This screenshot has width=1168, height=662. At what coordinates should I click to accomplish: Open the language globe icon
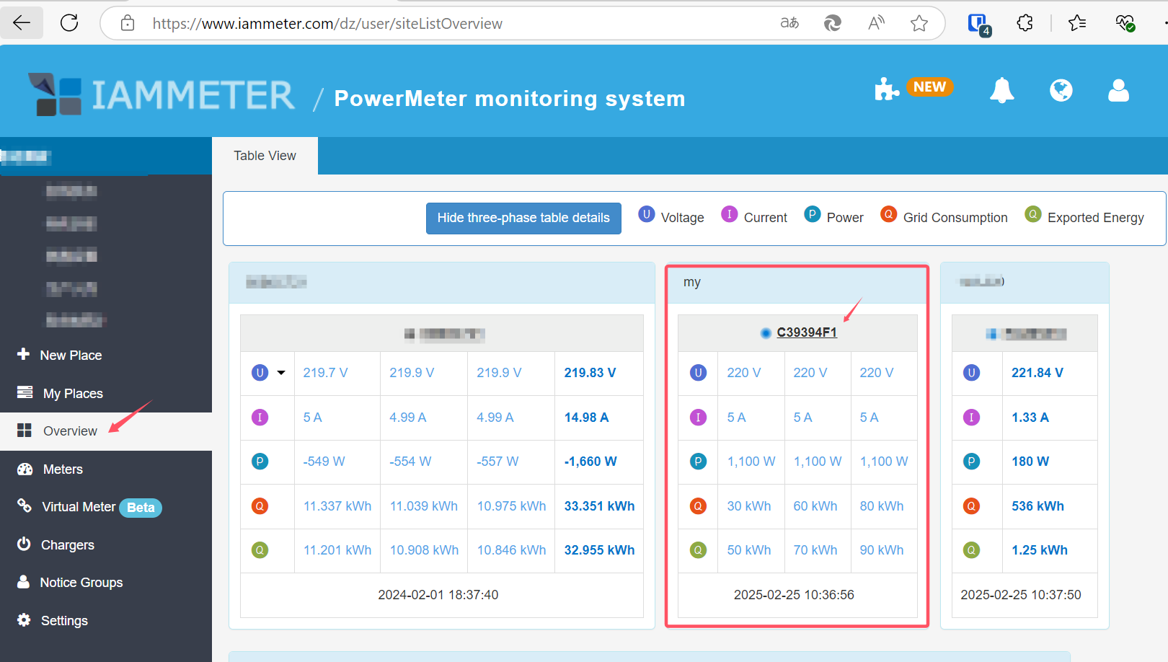1061,90
